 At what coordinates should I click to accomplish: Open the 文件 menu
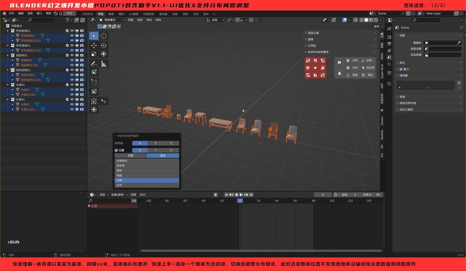coord(12,13)
